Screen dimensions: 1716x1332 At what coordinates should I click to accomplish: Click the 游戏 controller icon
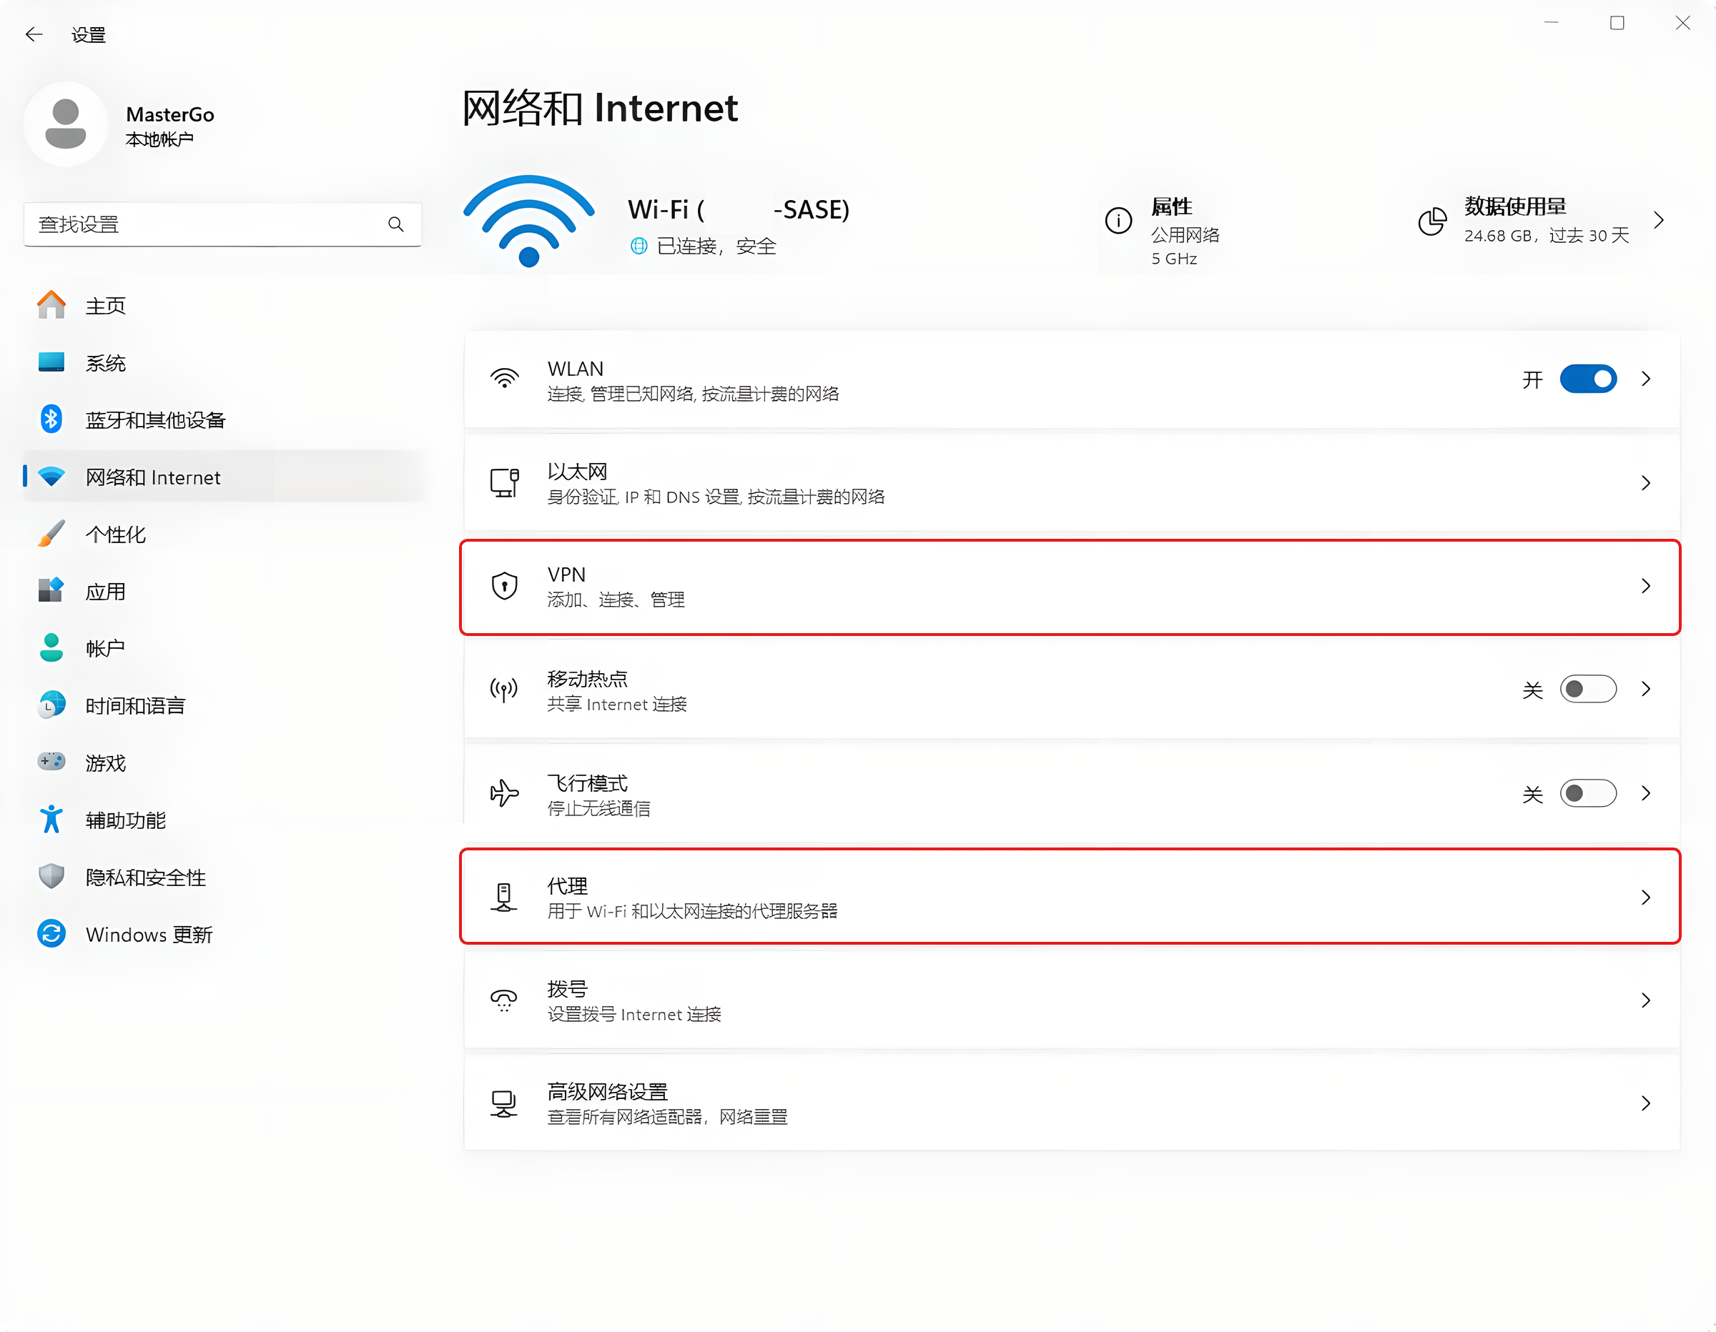pos(52,761)
